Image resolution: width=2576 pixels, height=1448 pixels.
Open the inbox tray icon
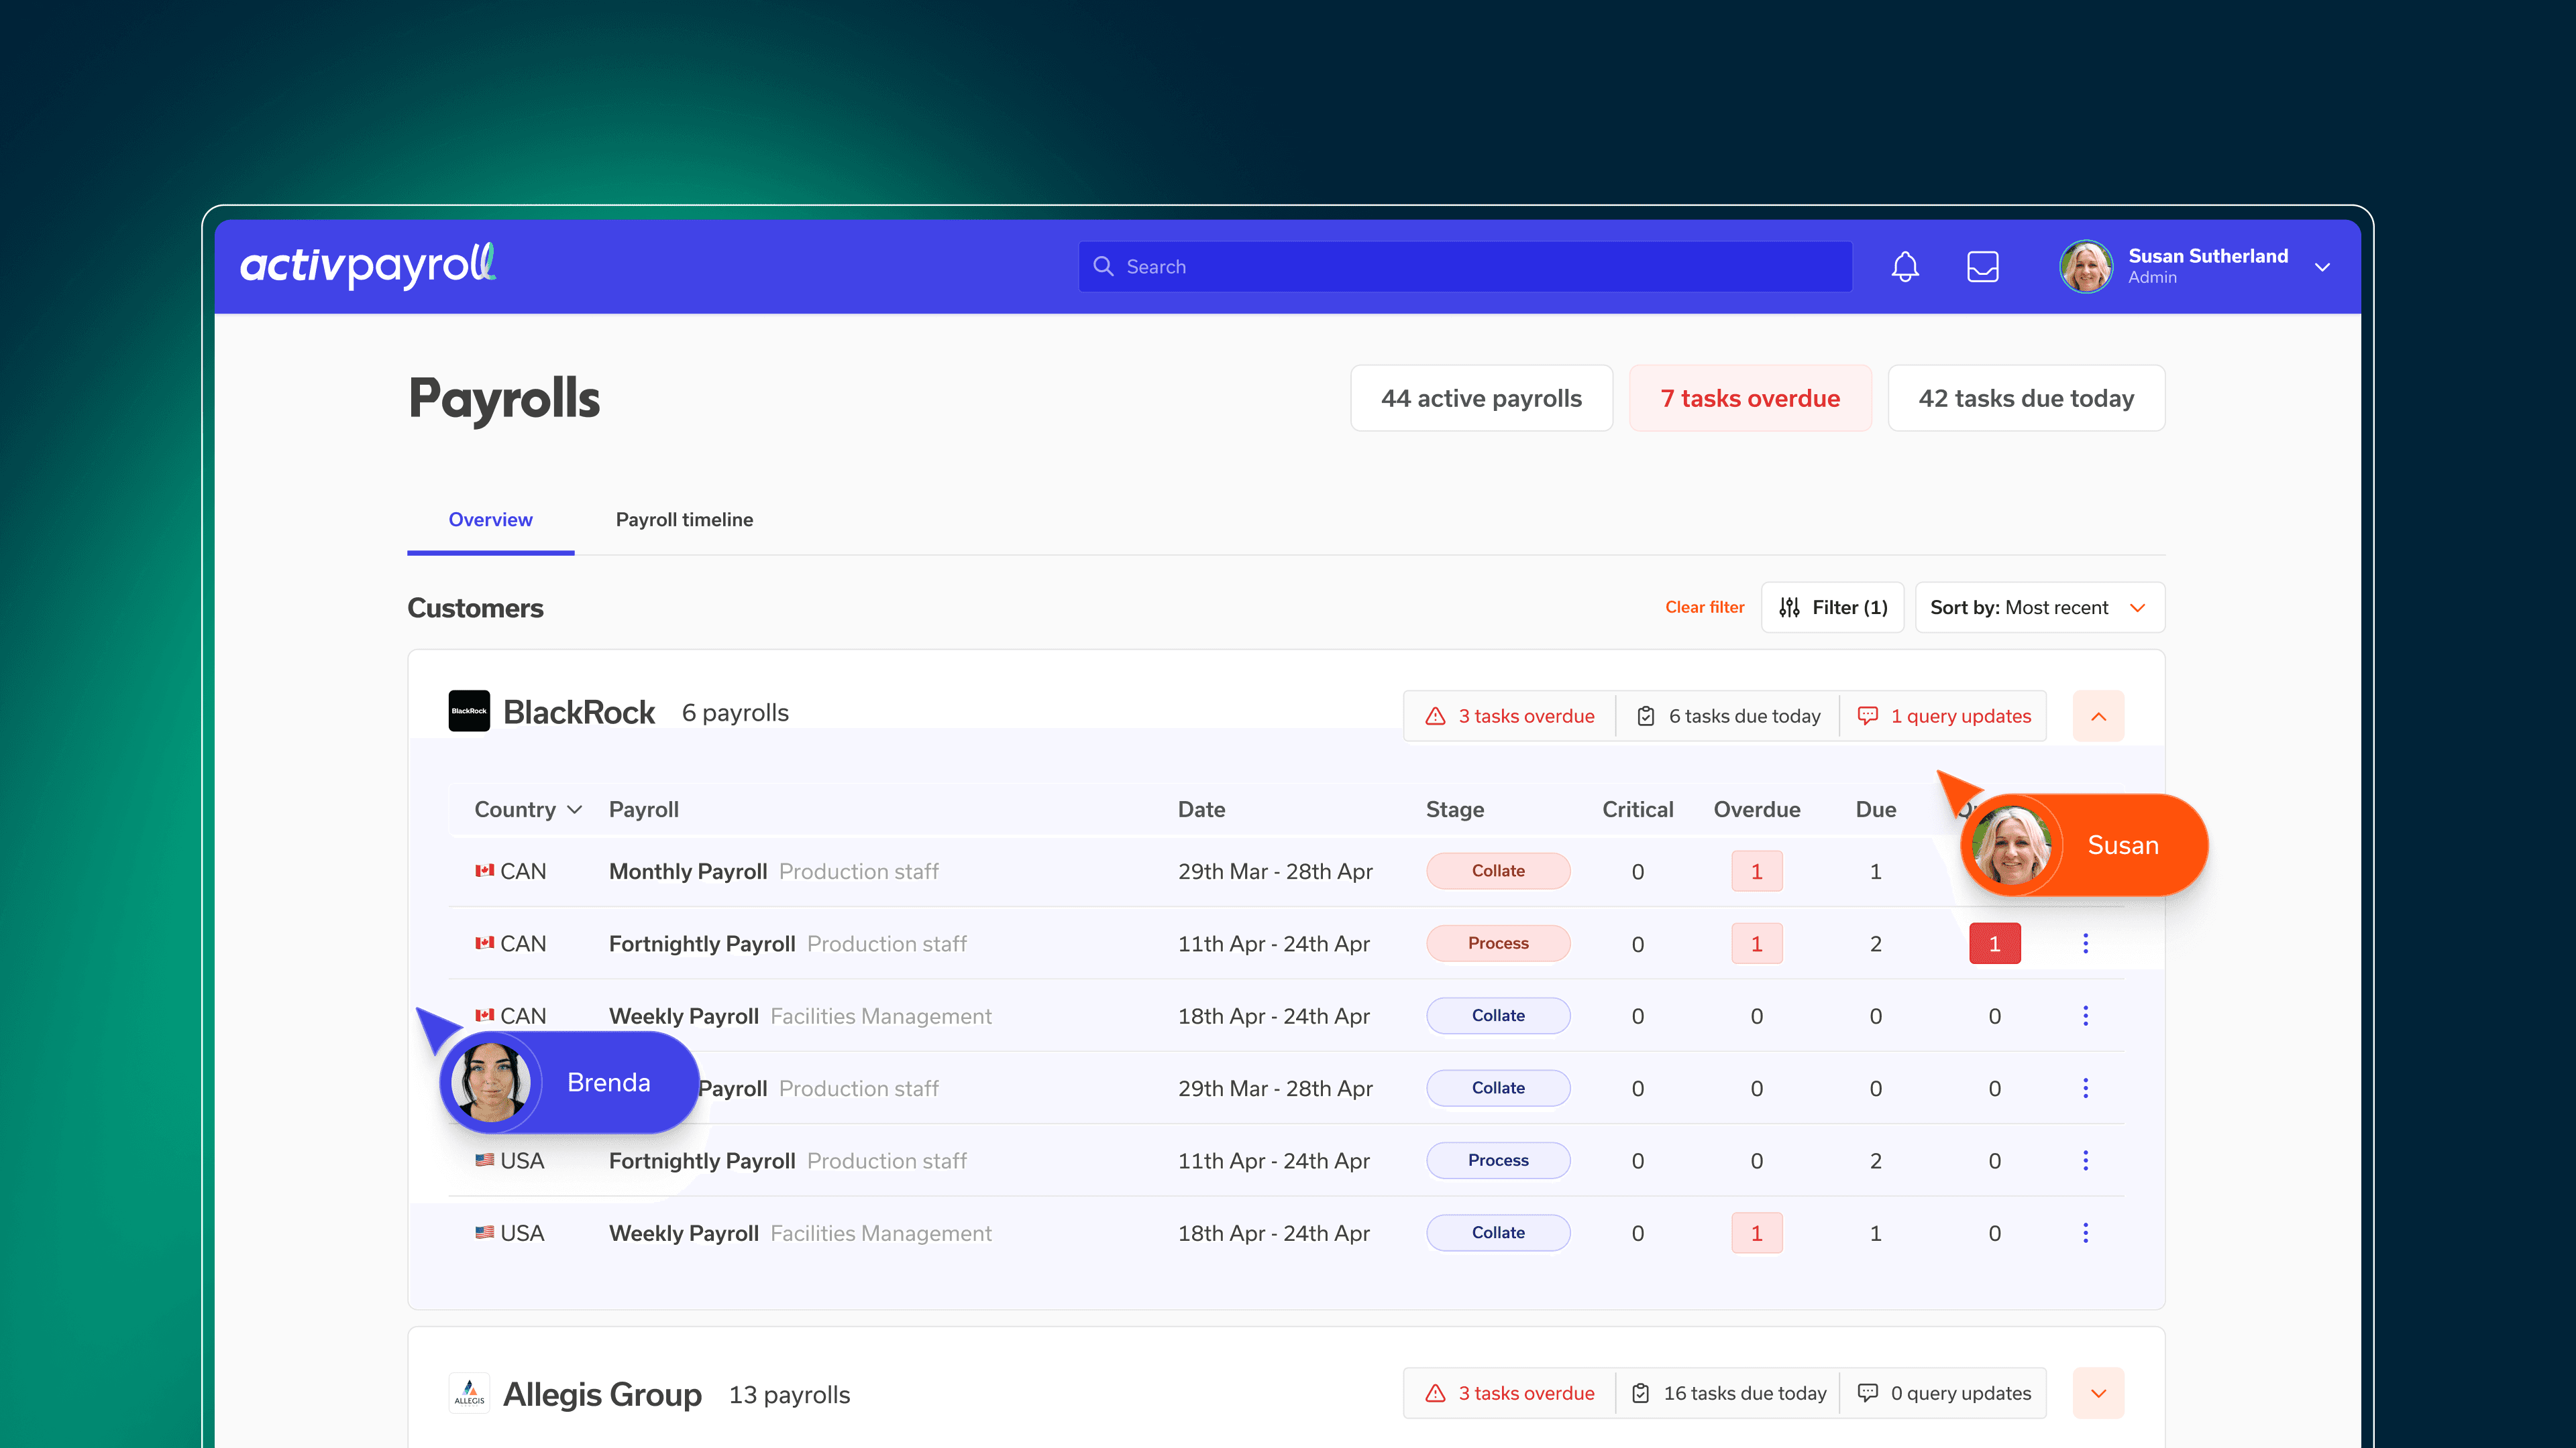coord(1982,267)
